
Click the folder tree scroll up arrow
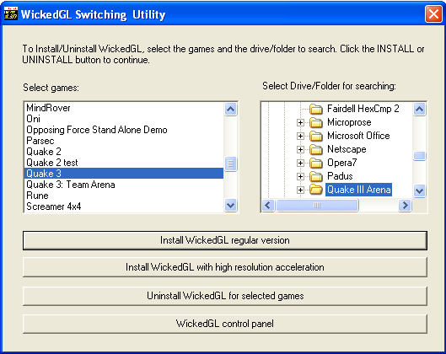pos(420,110)
